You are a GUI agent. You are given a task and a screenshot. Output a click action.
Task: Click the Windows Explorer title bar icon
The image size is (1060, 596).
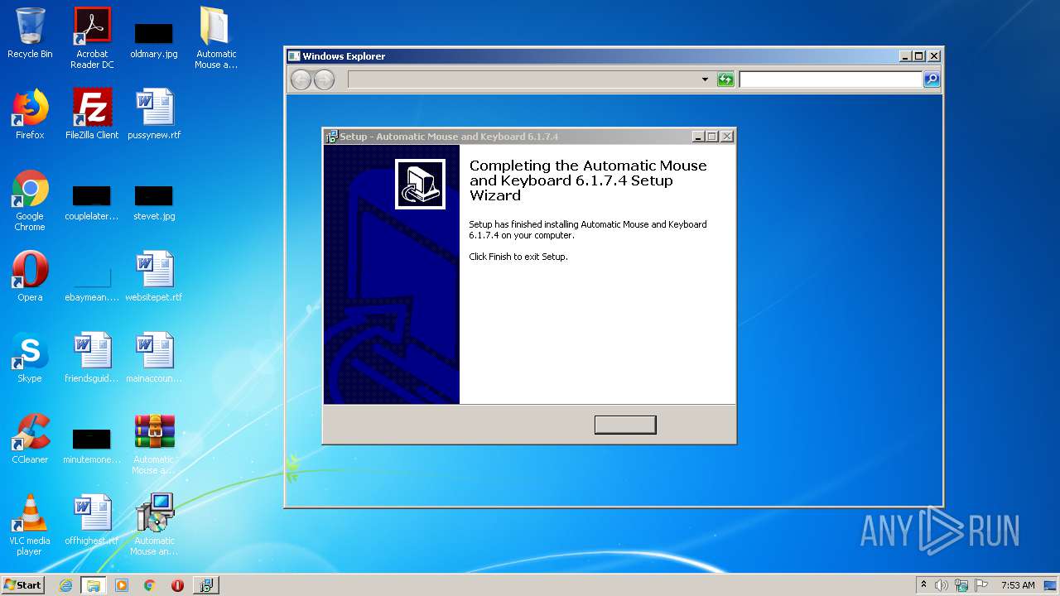(x=294, y=56)
